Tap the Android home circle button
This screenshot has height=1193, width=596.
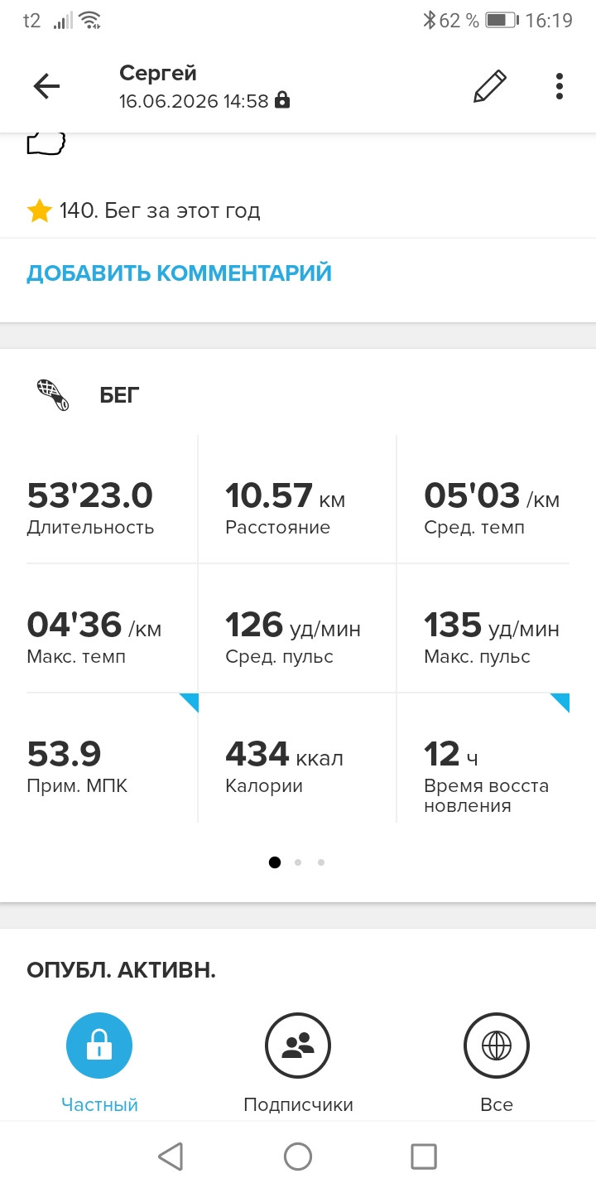[x=298, y=1157]
